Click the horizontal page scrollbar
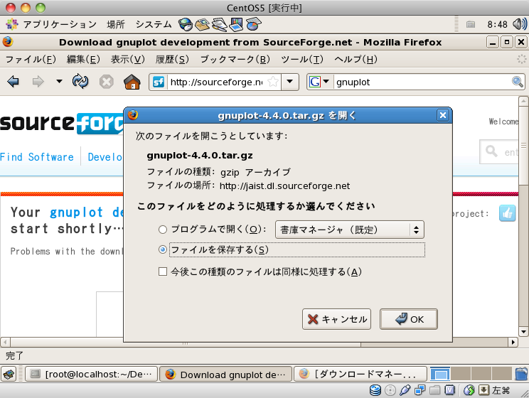Image resolution: width=529 pixels, height=398 pixels. click(x=259, y=342)
